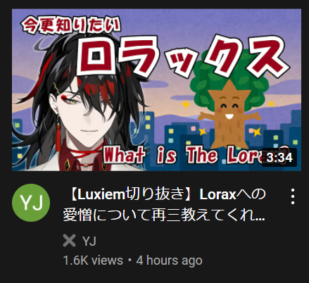Click the green YJ channel avatar
Viewport: 309px width, 283px height.
31,203
